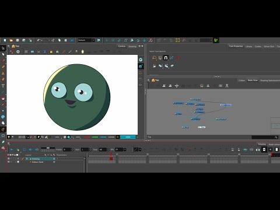
Task: Select the Text tool in the left toolbar
Action: pyautogui.click(x=3, y=86)
